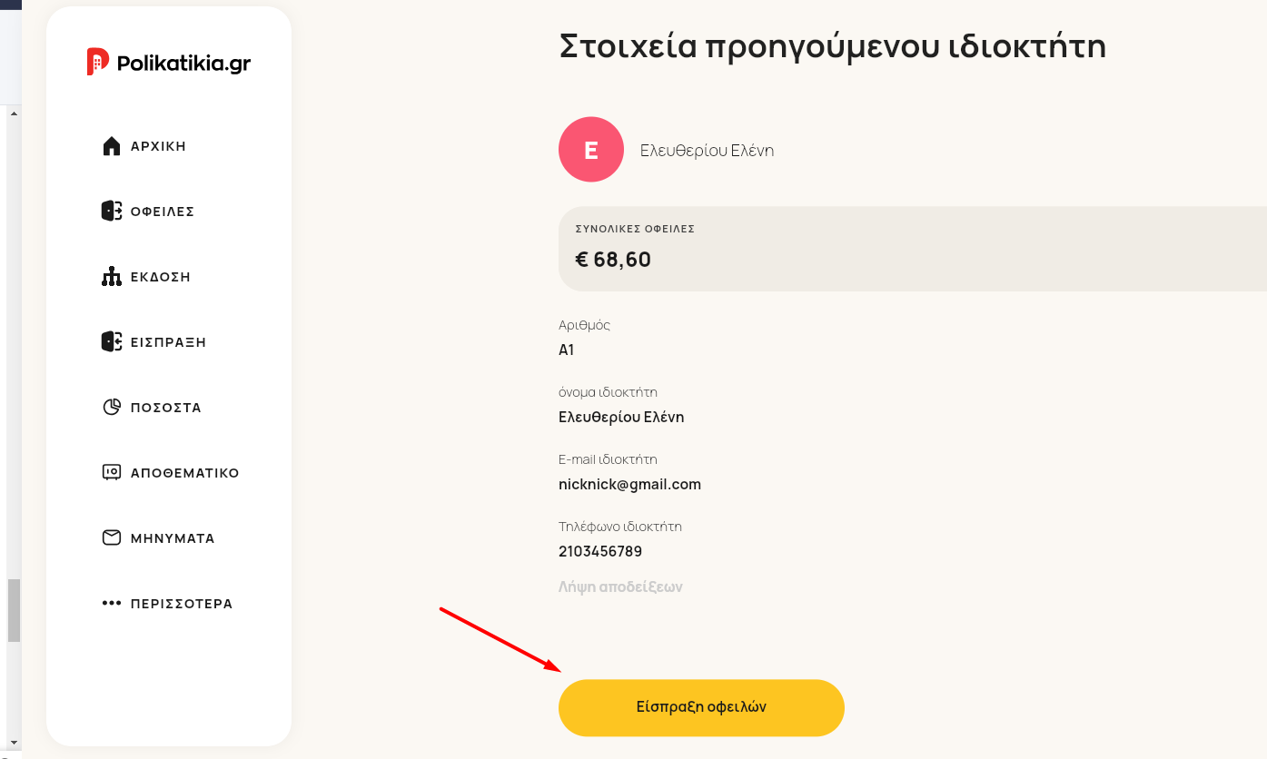This screenshot has height=759, width=1267.
Task: Click the left vertical scrollbar thumb
Action: click(x=14, y=611)
